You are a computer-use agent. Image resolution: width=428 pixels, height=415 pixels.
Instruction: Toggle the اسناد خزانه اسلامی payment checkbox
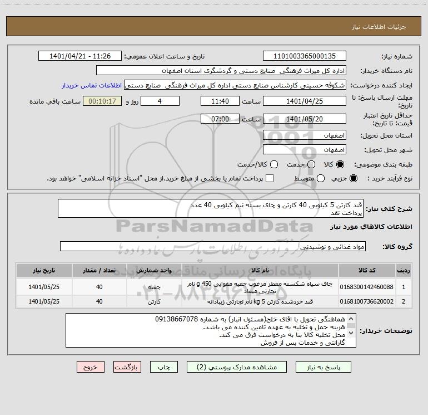[270, 178]
